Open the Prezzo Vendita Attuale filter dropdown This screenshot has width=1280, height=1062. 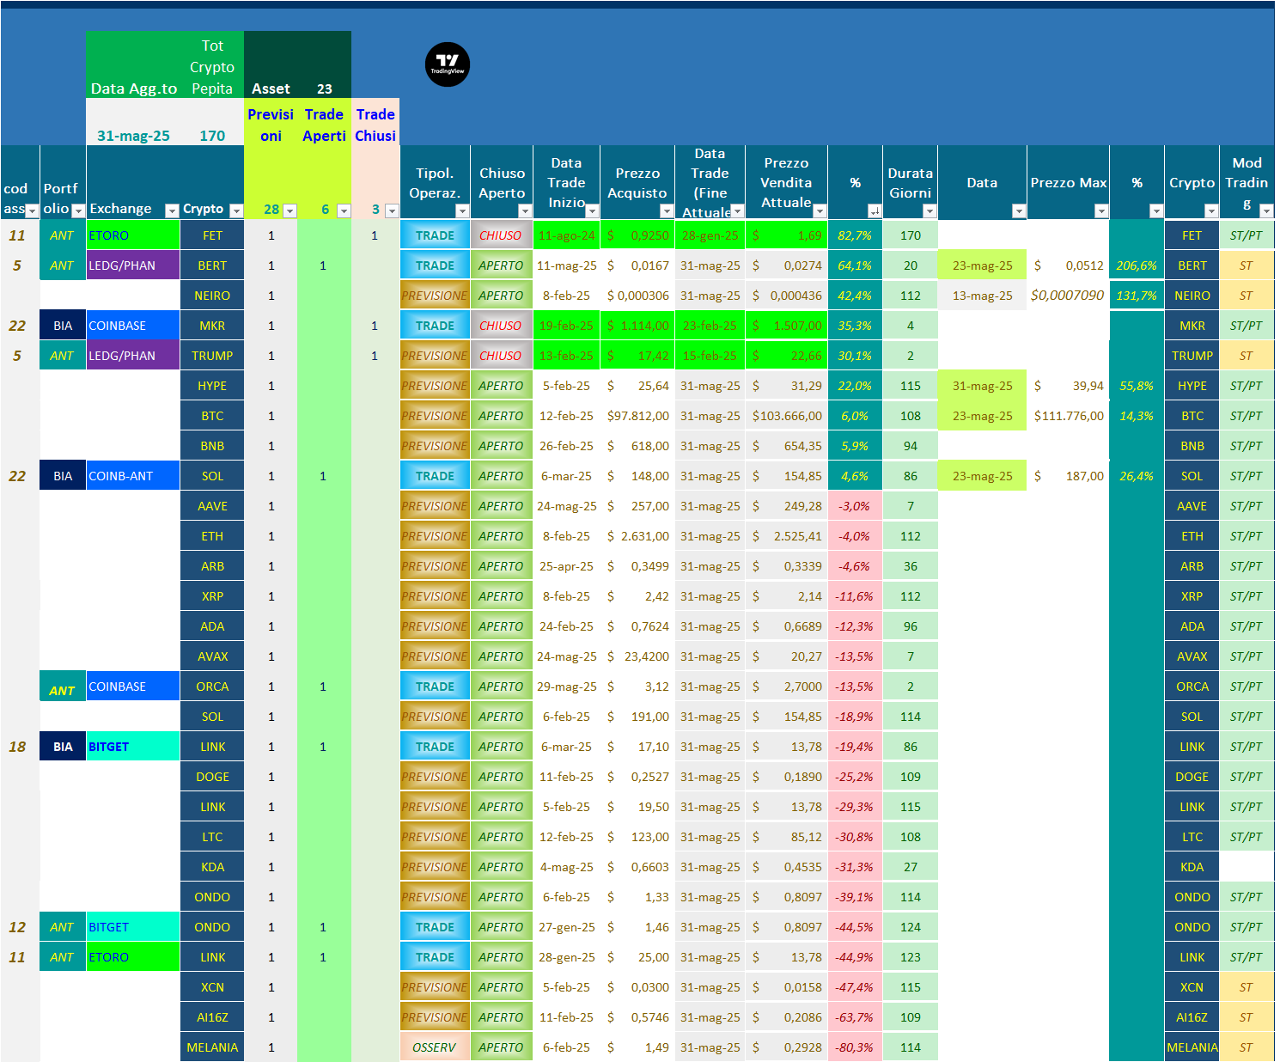pos(820,211)
